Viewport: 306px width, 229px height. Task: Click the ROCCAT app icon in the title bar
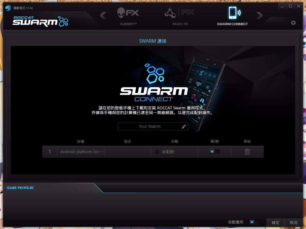tap(8, 8)
